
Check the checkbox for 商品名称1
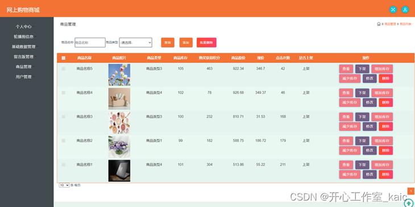tap(64, 165)
